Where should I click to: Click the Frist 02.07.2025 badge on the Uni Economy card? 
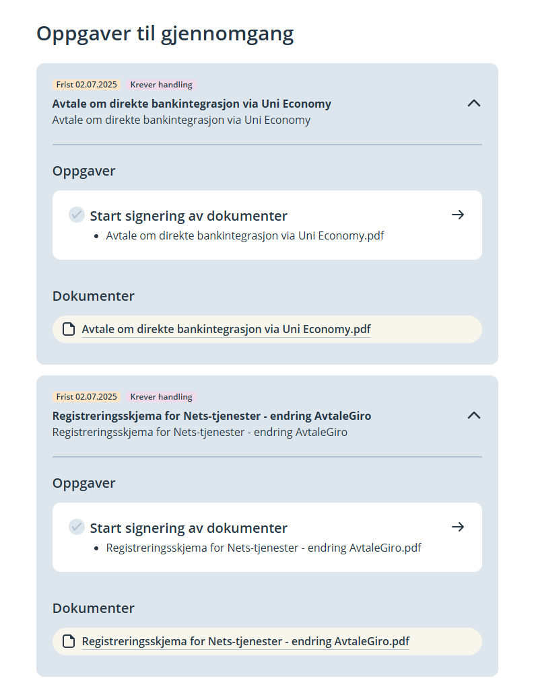pos(86,85)
